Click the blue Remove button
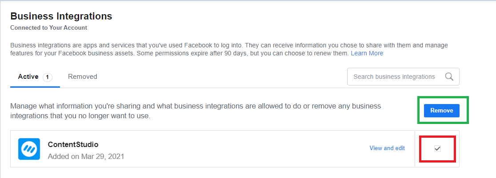 (x=442, y=111)
